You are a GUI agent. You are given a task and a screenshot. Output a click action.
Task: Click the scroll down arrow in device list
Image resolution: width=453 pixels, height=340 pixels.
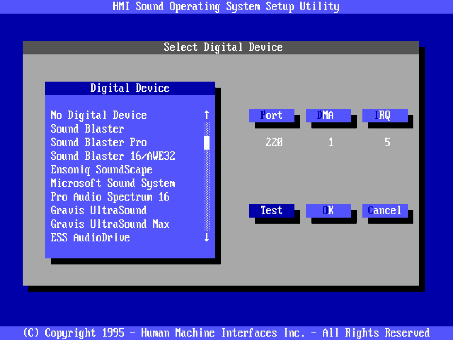pos(206,237)
